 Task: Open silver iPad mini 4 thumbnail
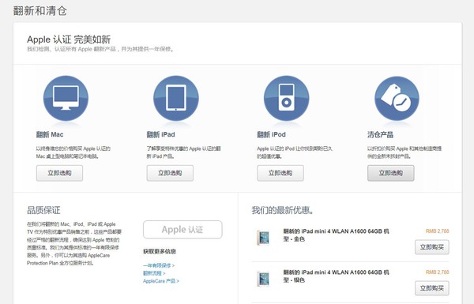[x=263, y=279]
